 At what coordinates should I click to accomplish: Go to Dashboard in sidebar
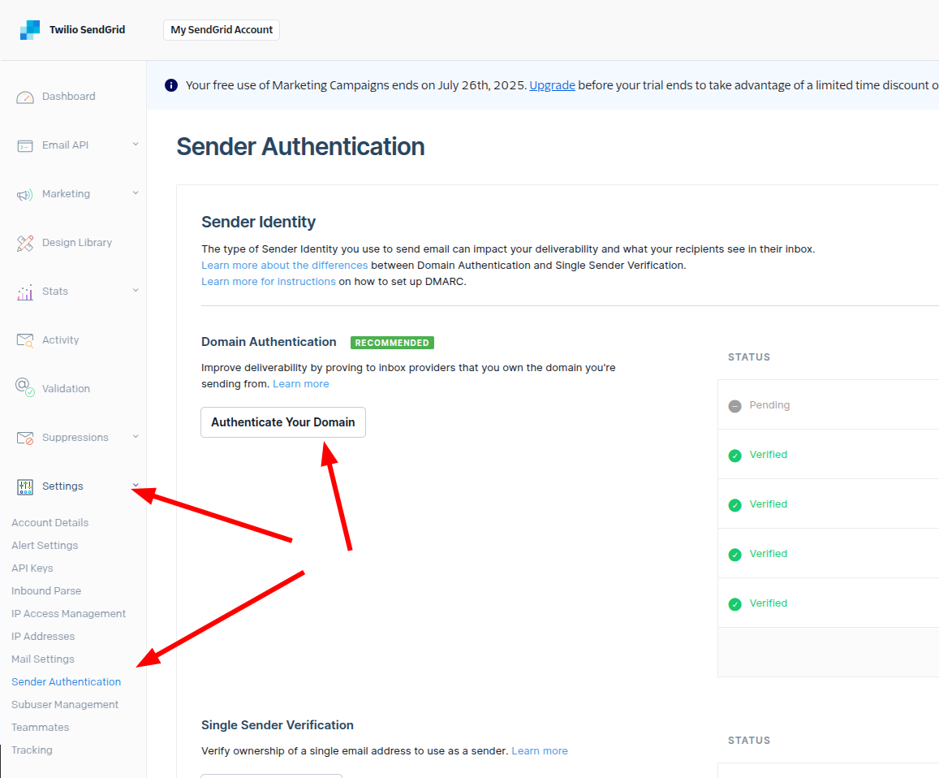[x=68, y=97]
